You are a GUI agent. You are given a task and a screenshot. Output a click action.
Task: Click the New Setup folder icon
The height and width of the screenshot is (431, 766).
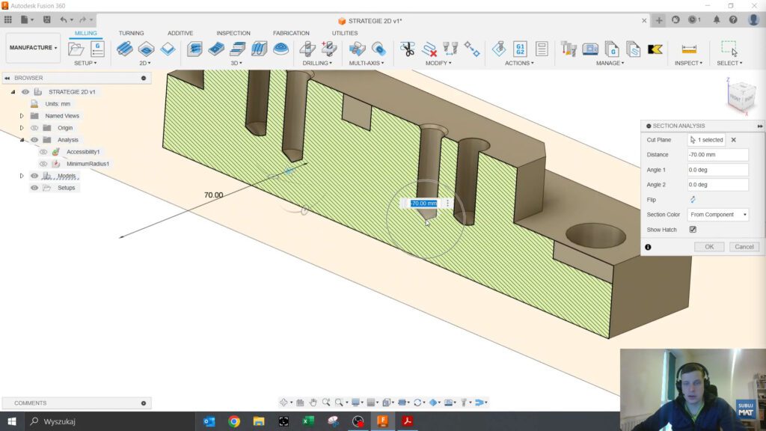coord(76,49)
